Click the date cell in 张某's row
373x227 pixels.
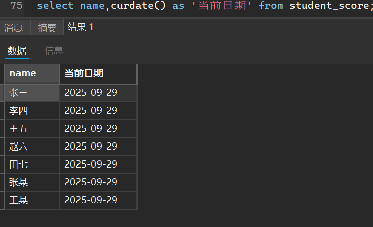98,182
